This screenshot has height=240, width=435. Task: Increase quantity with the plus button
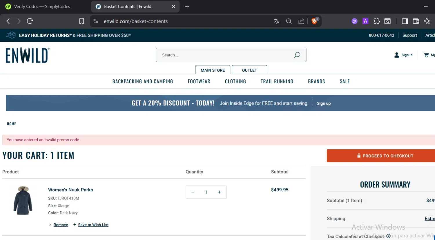[x=219, y=192]
